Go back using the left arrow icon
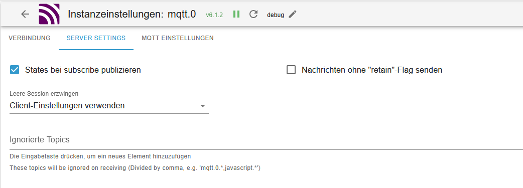Image resolution: width=523 pixels, height=188 pixels. [x=25, y=14]
